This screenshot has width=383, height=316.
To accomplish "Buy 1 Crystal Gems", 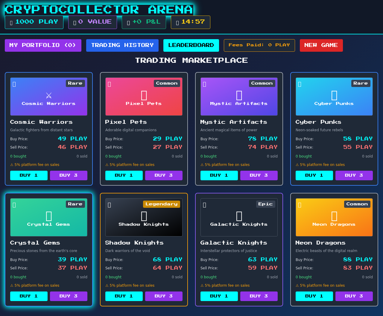I will tap(29, 296).
